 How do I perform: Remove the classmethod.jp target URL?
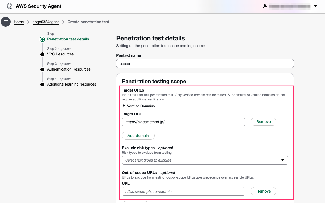pos(263,122)
